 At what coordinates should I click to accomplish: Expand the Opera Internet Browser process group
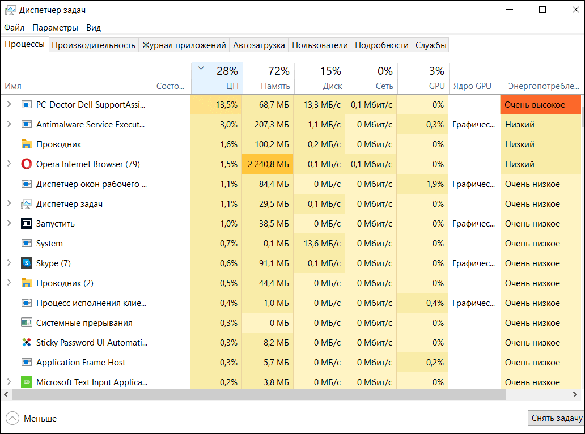click(x=9, y=164)
